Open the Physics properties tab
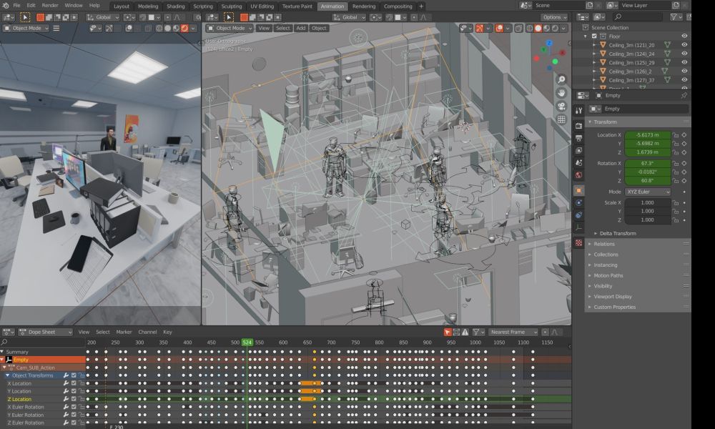The height and width of the screenshot is (429, 715). [x=578, y=203]
